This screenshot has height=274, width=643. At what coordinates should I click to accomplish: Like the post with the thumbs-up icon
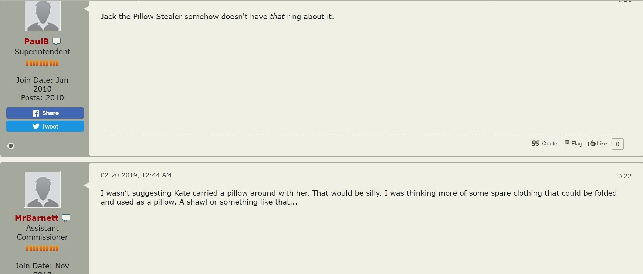click(x=598, y=144)
